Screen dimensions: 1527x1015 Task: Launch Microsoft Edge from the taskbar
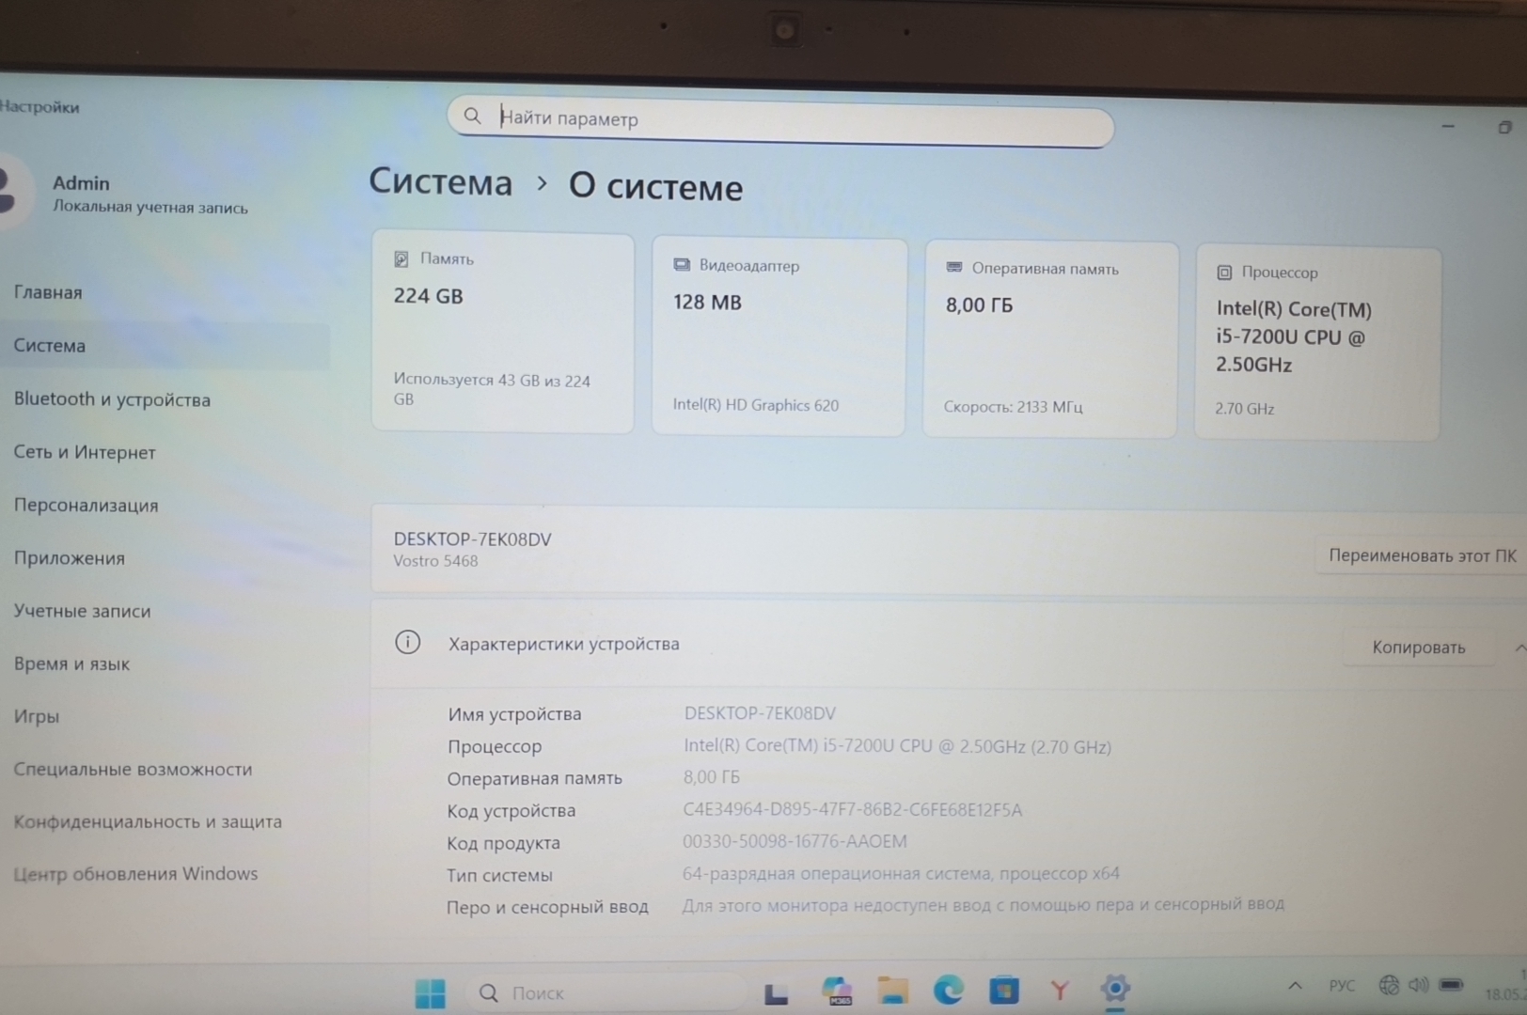tap(948, 990)
